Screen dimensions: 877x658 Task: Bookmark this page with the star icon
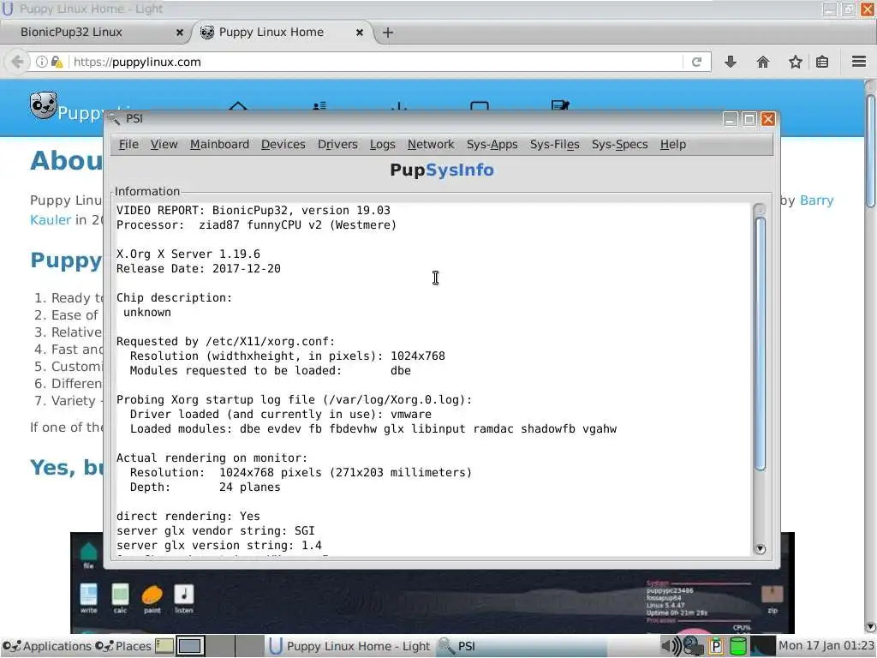tap(796, 62)
